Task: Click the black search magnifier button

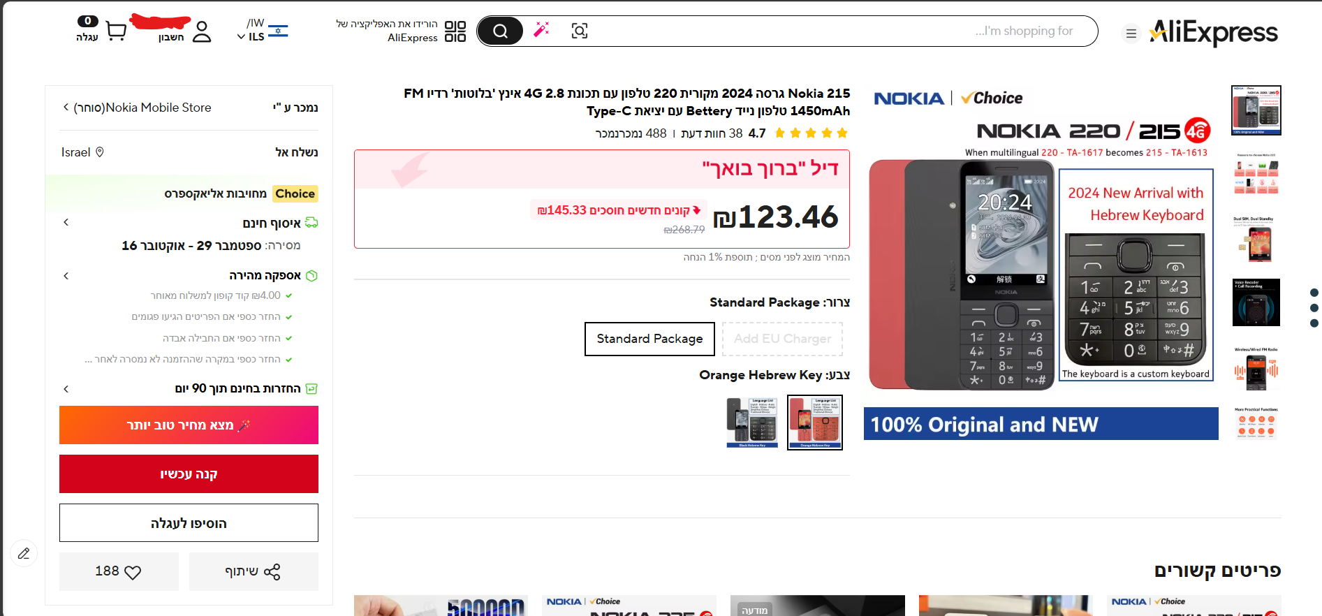Action: coord(500,31)
